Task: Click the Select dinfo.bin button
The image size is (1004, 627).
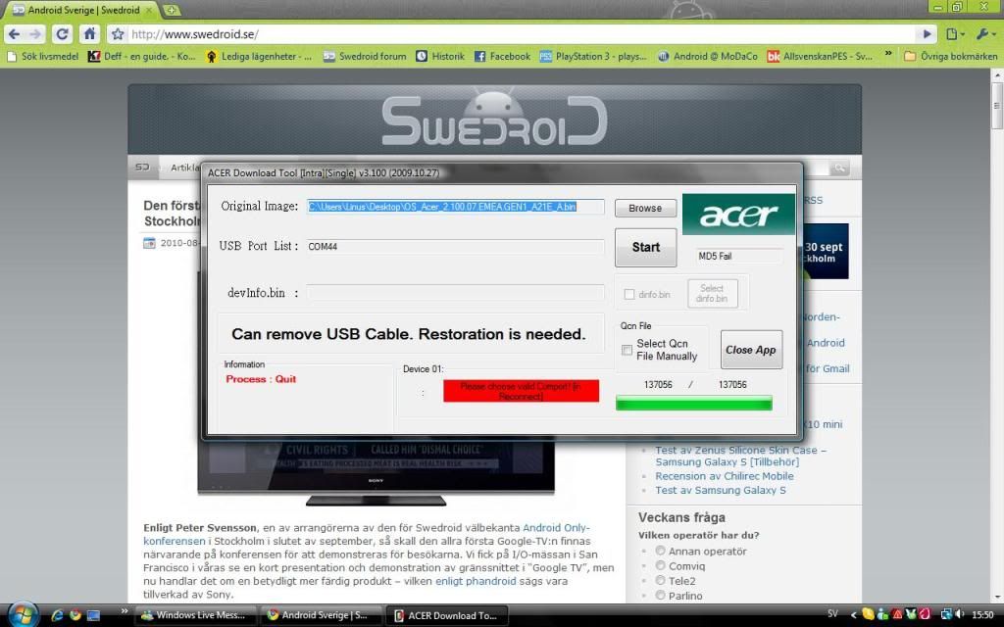Action: point(712,293)
